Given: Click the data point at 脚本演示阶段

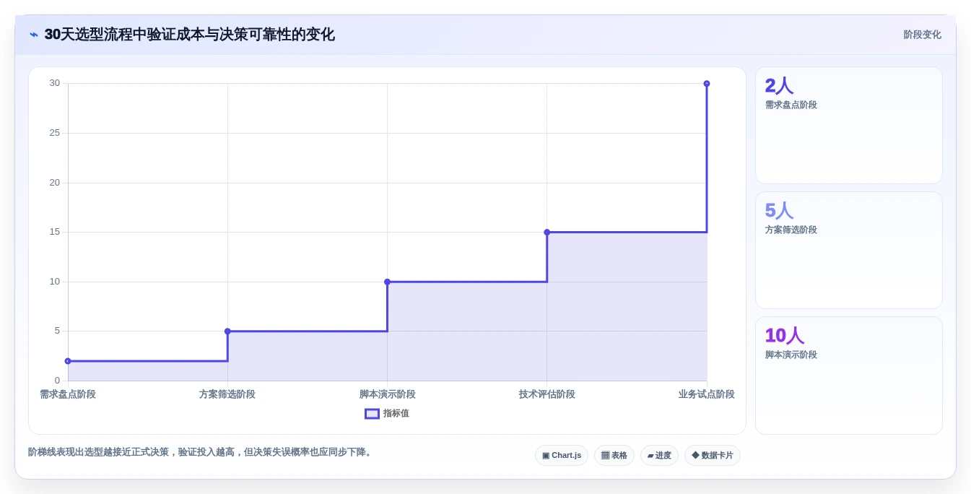Looking at the screenshot, I should [387, 282].
